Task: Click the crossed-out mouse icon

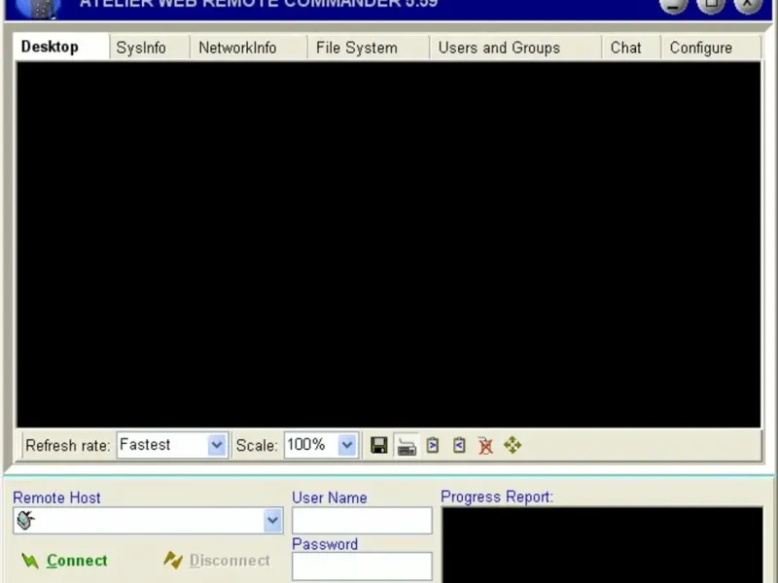Action: click(485, 445)
